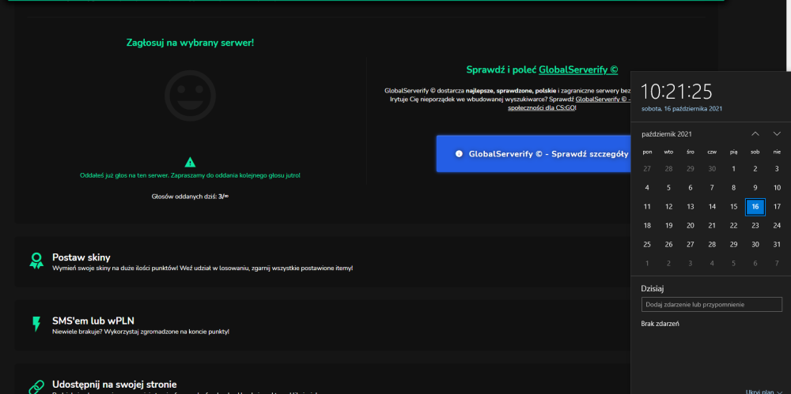The width and height of the screenshot is (791, 394).
Task: Click the date line sobota, 16 października 2021
Action: (x=682, y=108)
